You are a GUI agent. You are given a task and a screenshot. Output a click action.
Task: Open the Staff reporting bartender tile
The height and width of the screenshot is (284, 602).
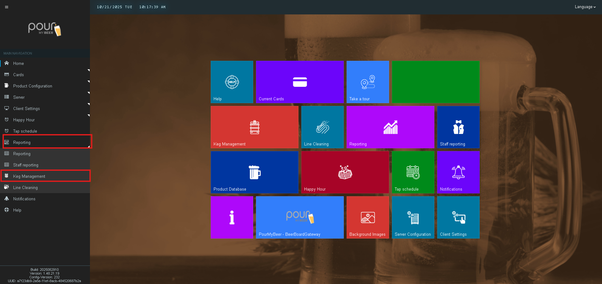[x=458, y=127]
